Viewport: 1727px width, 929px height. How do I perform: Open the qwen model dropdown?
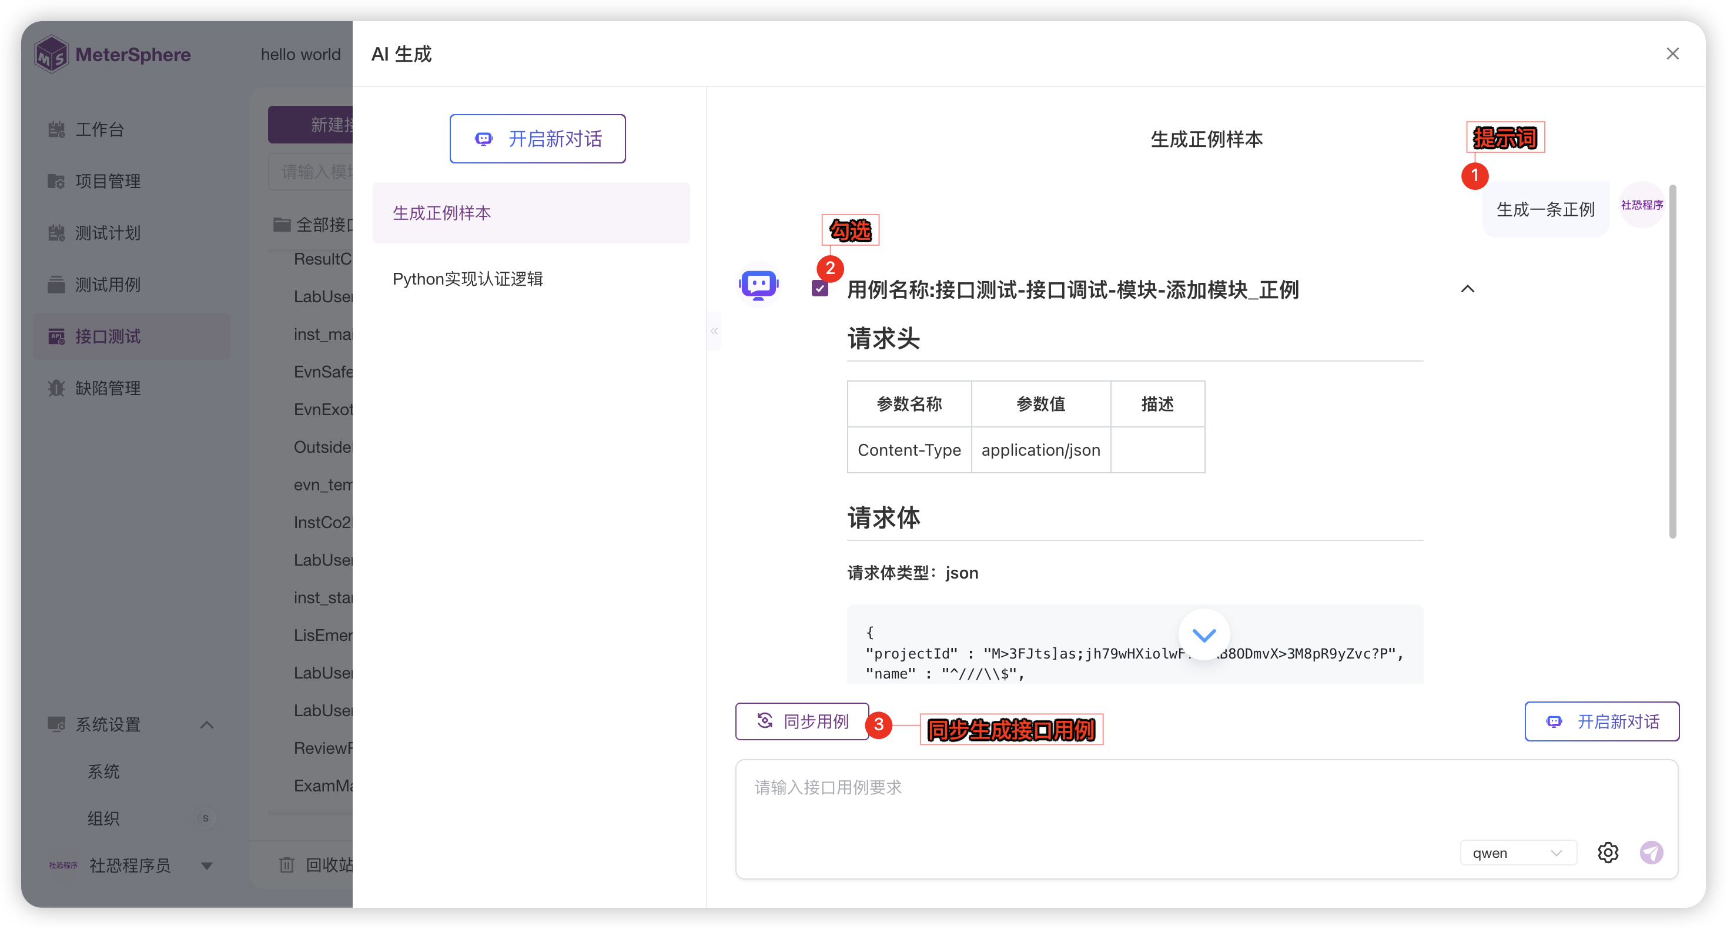click(1518, 853)
